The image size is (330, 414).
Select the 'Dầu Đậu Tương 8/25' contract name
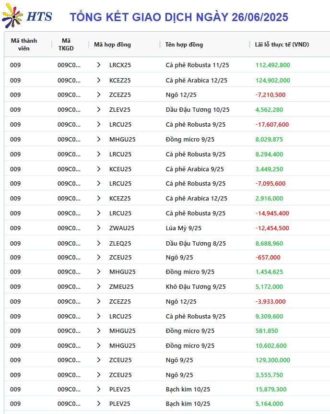196,243
